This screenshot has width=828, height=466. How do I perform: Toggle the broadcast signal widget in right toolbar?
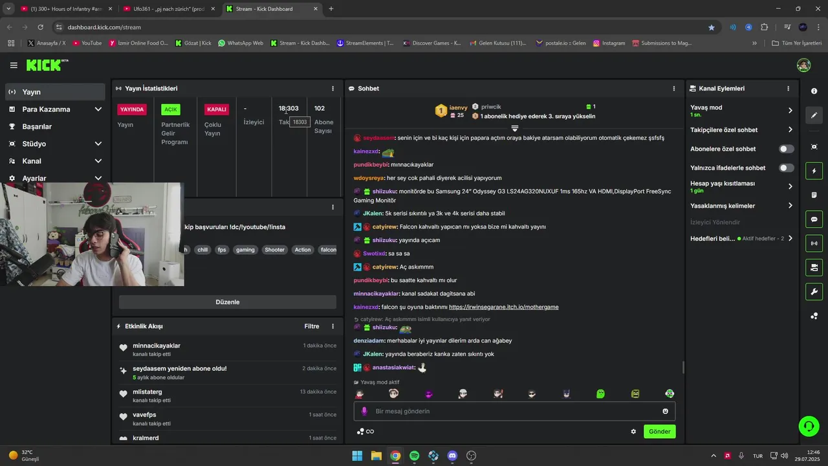pyautogui.click(x=814, y=243)
